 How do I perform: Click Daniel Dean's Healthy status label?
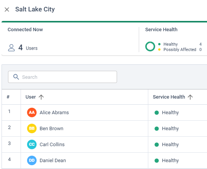point(170,160)
